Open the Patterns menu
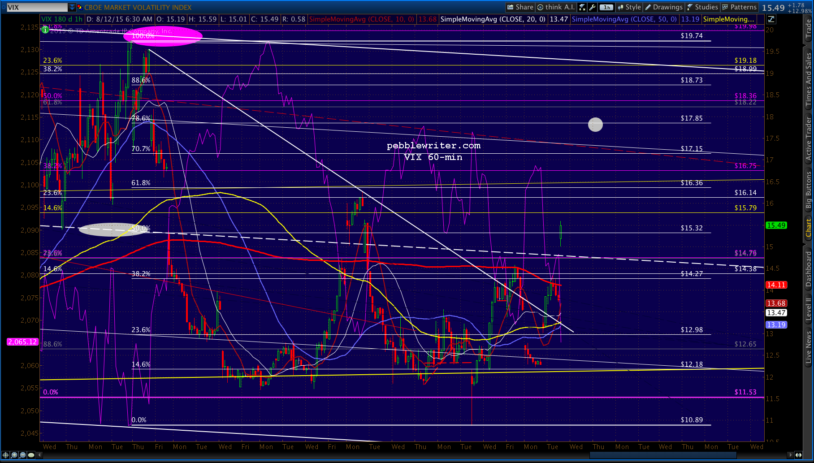Viewport: 814px width, 463px height. click(739, 7)
